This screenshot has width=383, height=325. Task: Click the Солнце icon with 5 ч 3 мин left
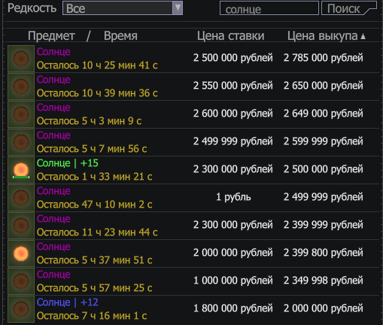21,114
